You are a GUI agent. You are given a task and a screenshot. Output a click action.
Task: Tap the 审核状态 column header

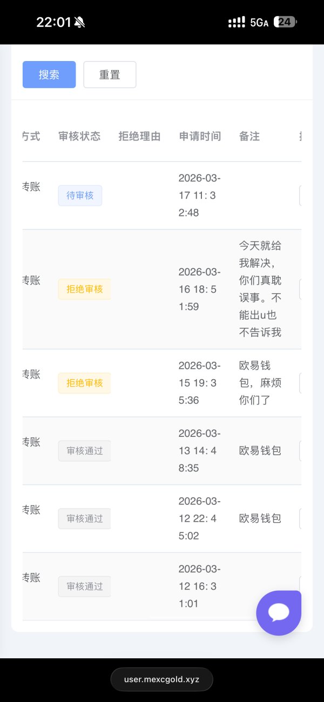(79, 137)
